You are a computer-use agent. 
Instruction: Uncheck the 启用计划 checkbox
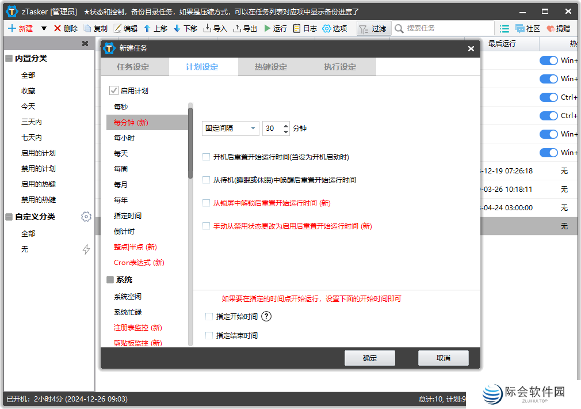click(113, 90)
